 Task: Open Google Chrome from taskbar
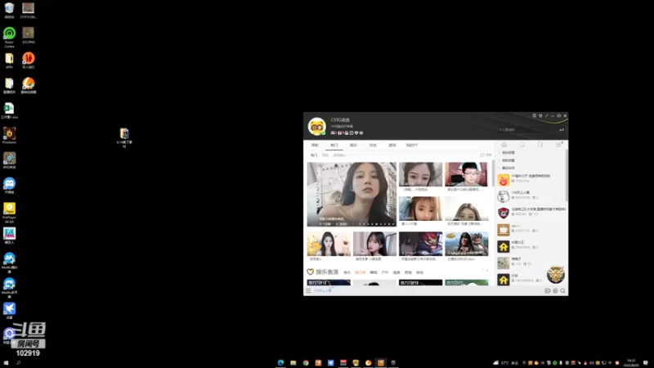[306, 363]
